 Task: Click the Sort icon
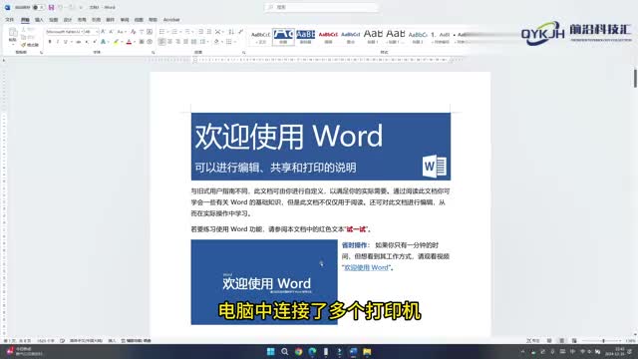coord(231,31)
